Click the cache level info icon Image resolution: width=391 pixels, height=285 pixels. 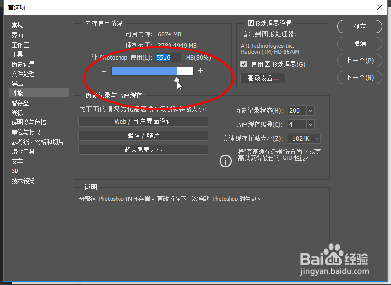225,161
